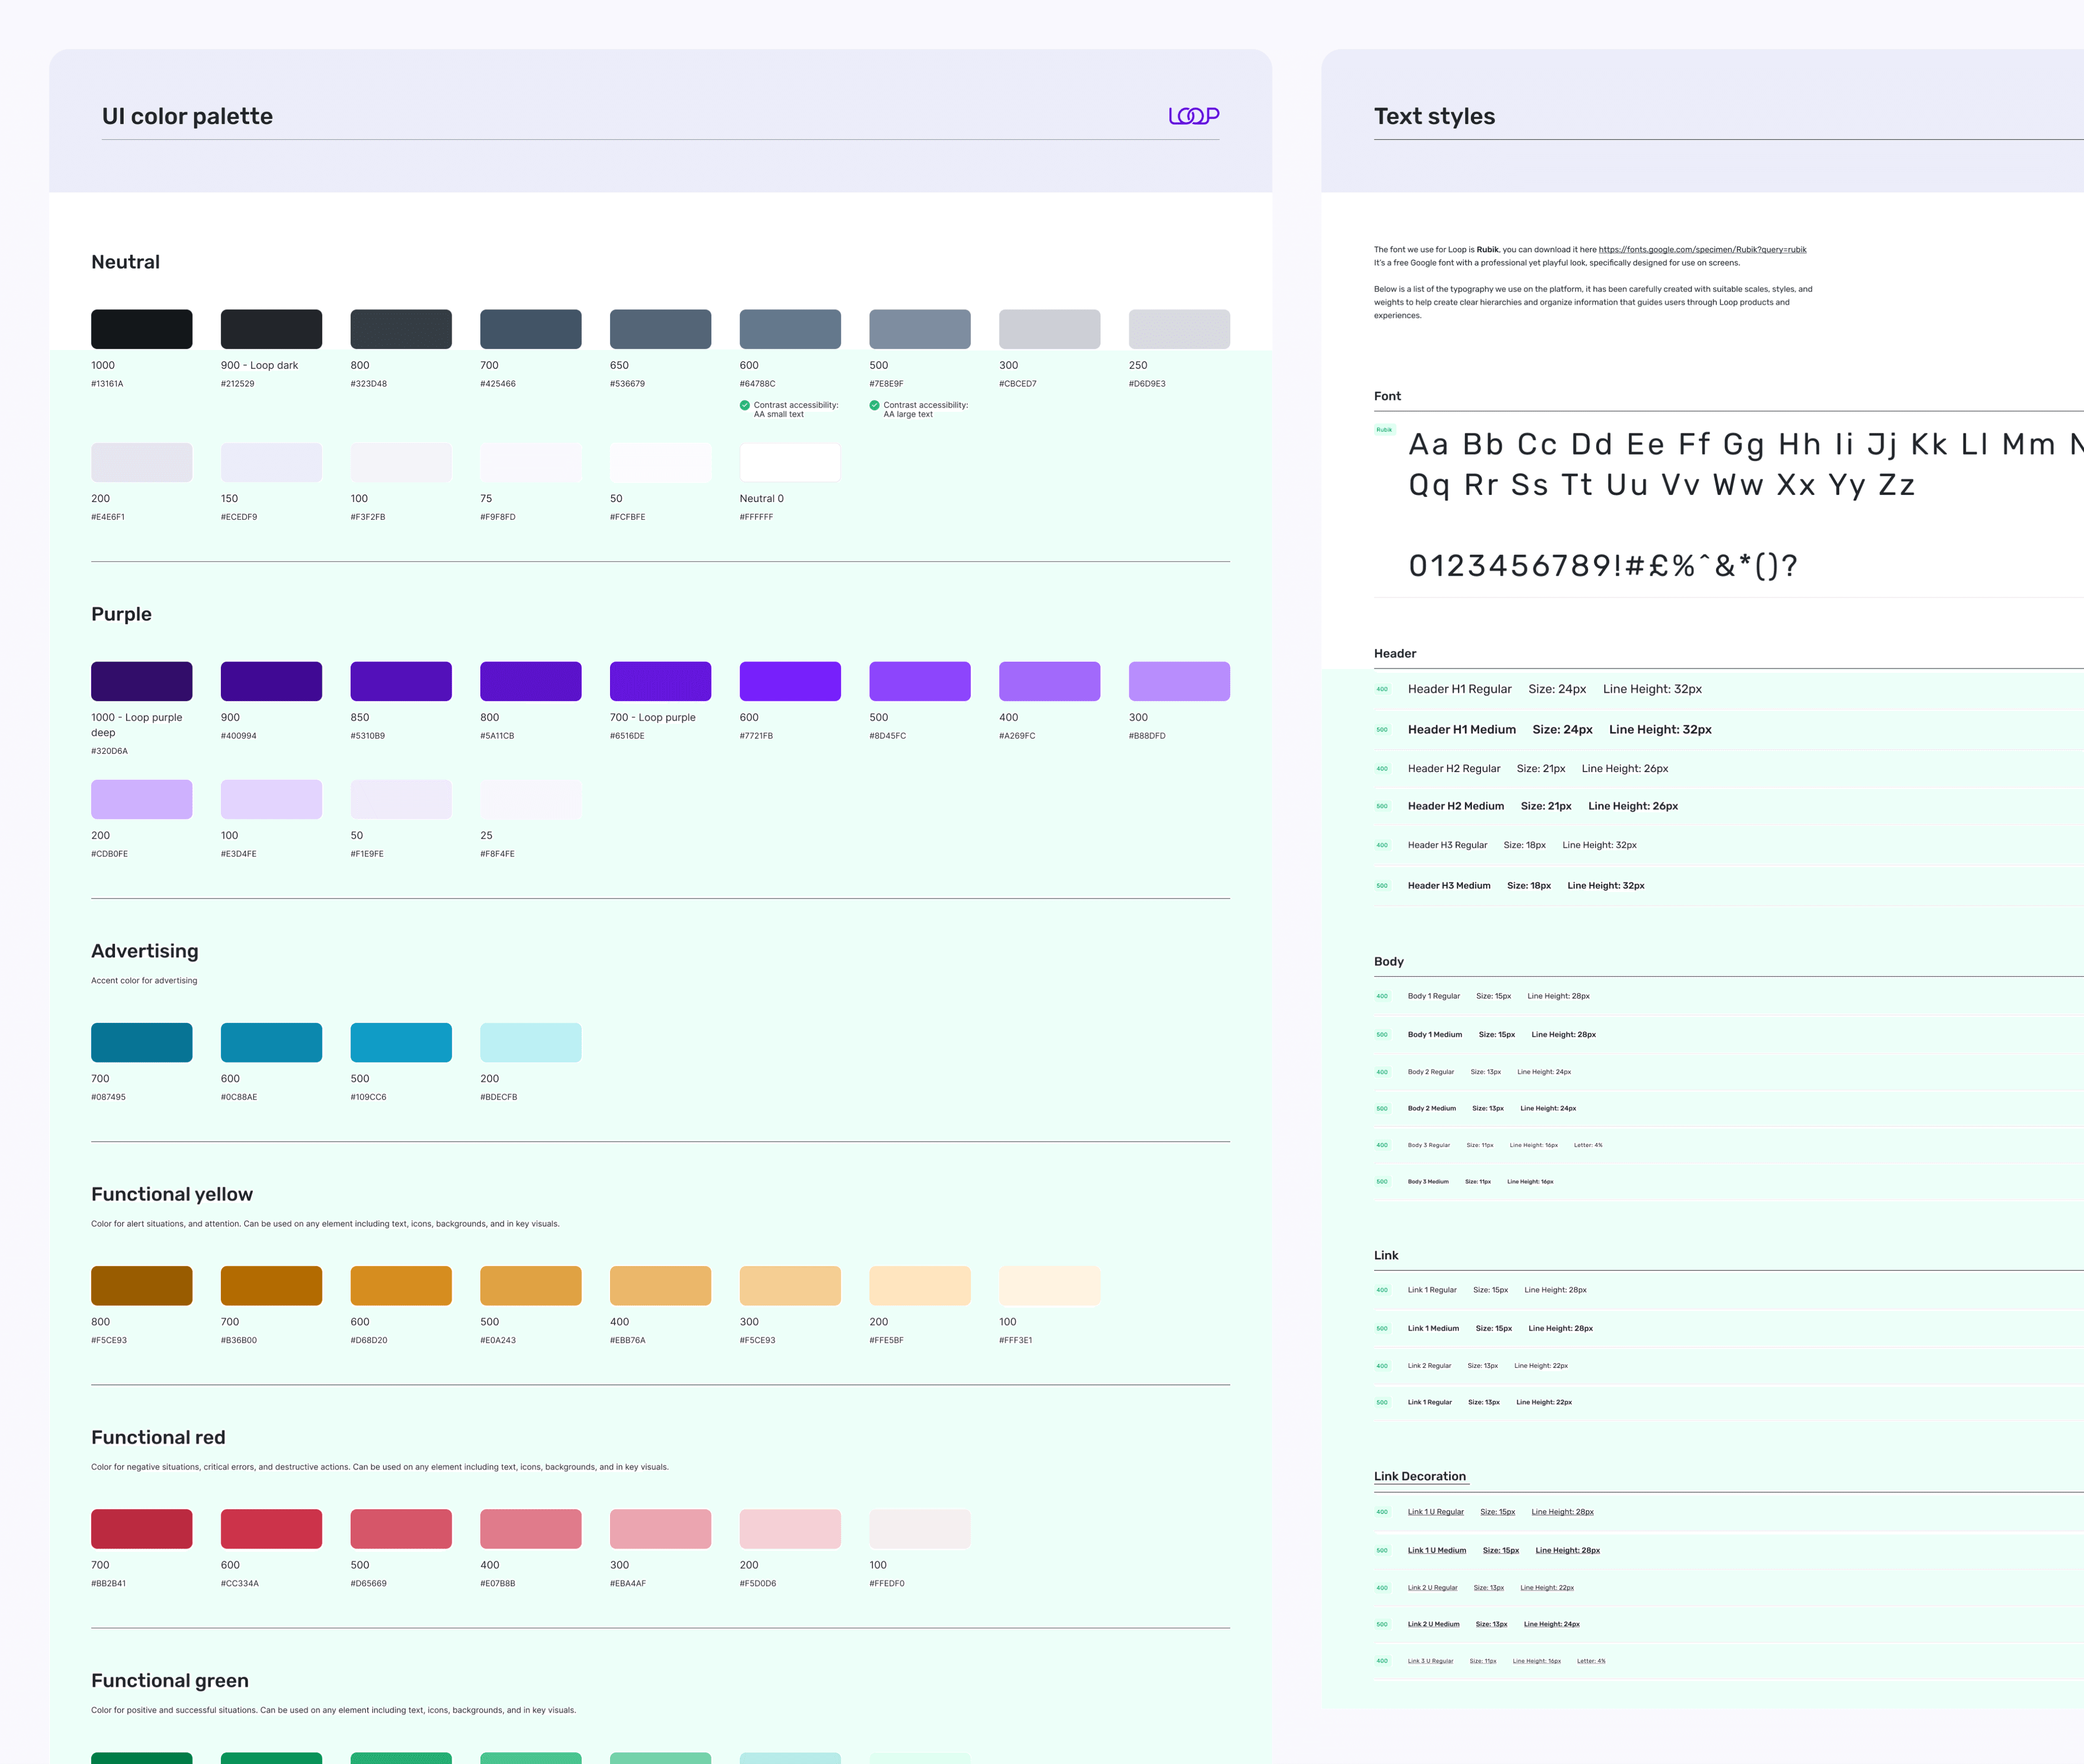Click the underlined Link 1 U Regular text
Viewport: 2084px width, 1764px height.
(x=1435, y=1512)
